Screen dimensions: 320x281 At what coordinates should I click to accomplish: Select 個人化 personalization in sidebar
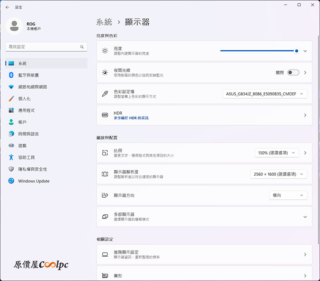24,99
